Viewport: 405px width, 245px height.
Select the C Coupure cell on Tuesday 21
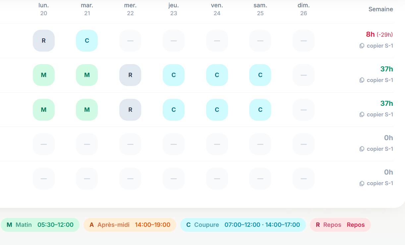point(87,40)
